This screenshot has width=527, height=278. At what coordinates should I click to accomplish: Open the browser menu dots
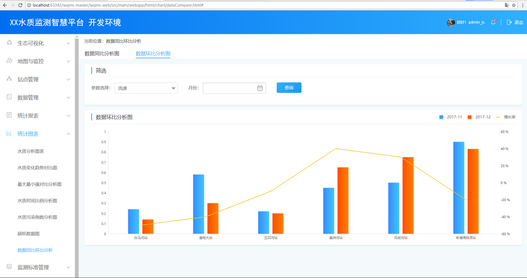point(523,5)
